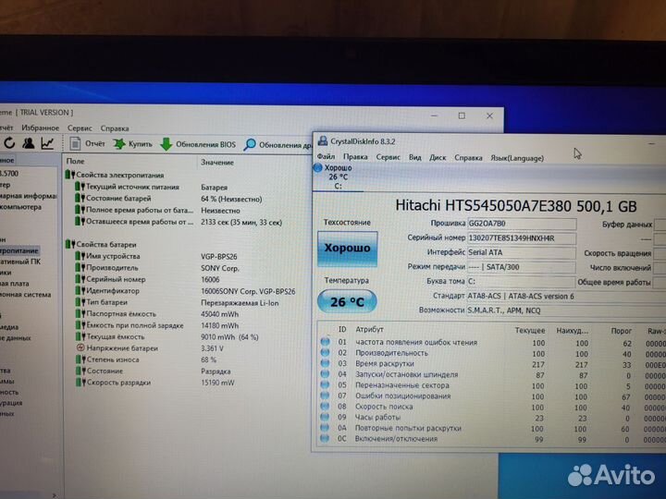Click the Буква тома C: field

521,282
